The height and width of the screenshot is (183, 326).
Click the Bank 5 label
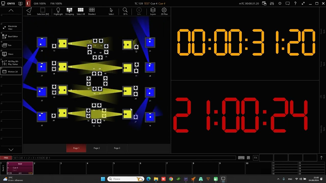coord(3,168)
